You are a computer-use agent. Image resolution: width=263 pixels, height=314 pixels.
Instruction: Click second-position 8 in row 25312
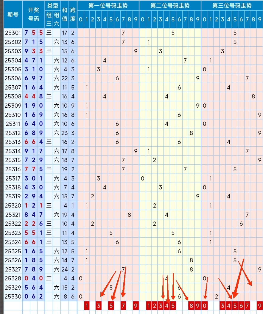pos(192,133)
